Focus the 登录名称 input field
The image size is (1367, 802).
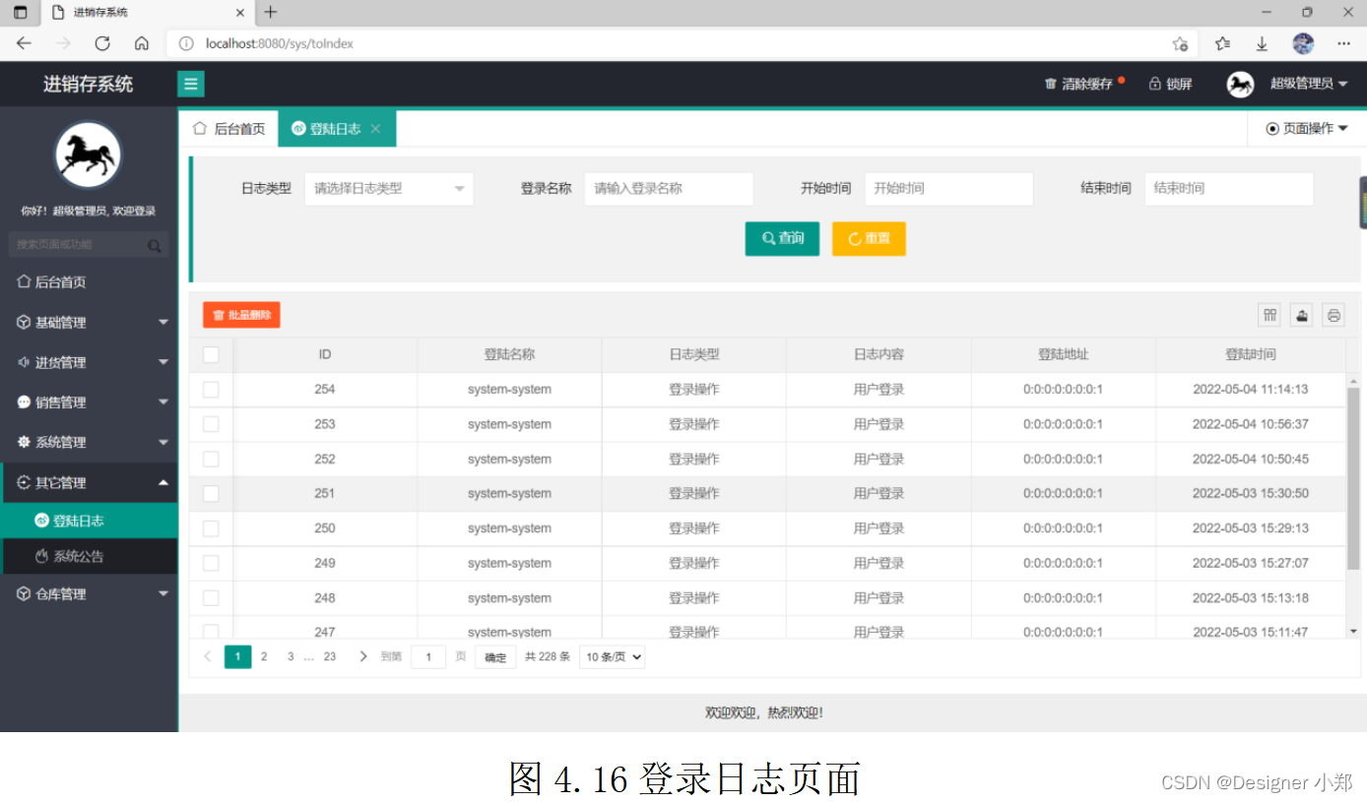point(669,189)
